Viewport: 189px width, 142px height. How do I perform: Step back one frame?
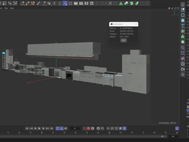click(35, 128)
